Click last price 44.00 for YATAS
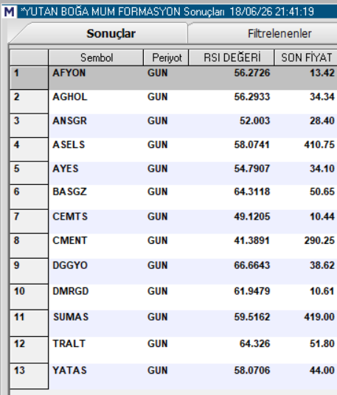 322,370
